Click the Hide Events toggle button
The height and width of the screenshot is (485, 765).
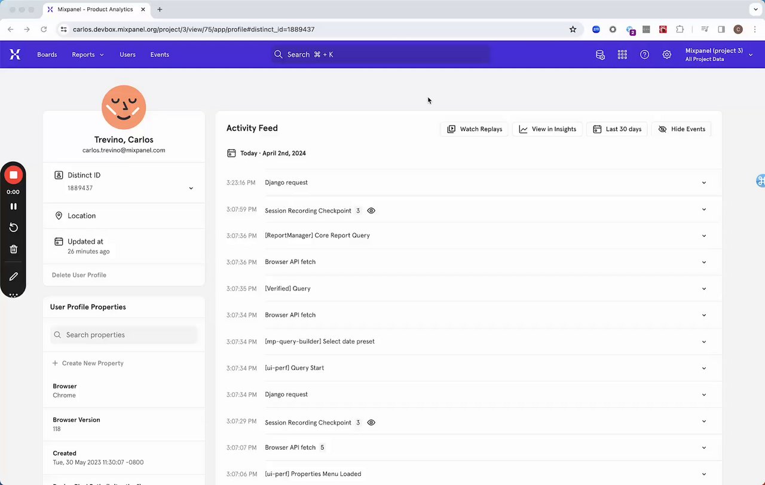click(x=681, y=129)
